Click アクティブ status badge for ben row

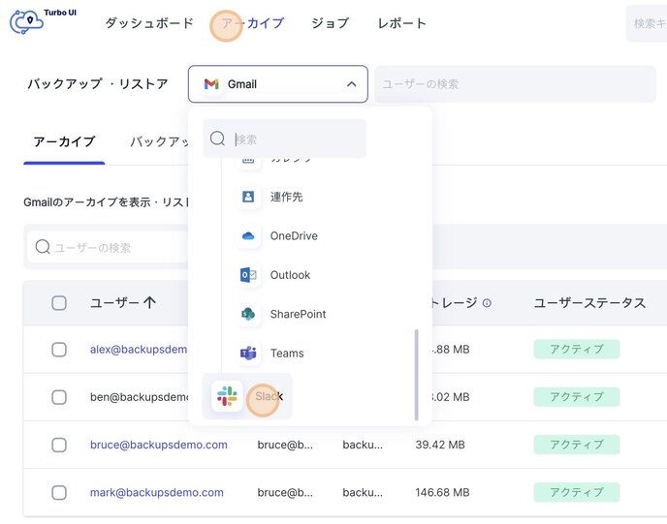[577, 396]
